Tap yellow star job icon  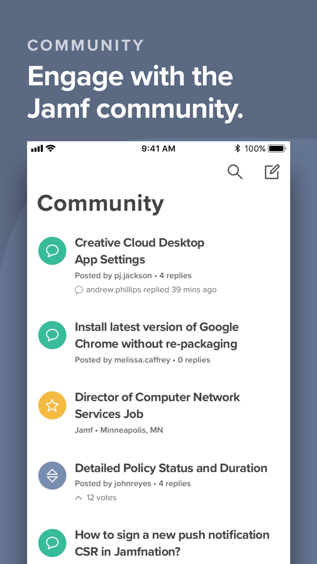point(52,405)
